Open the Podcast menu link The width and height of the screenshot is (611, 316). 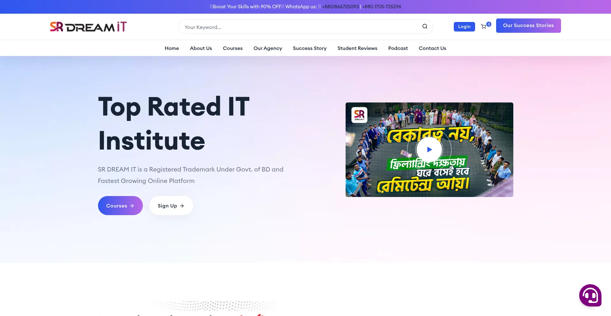(x=398, y=48)
